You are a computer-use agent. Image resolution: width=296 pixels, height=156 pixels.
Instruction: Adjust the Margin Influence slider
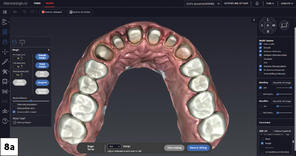point(31,101)
